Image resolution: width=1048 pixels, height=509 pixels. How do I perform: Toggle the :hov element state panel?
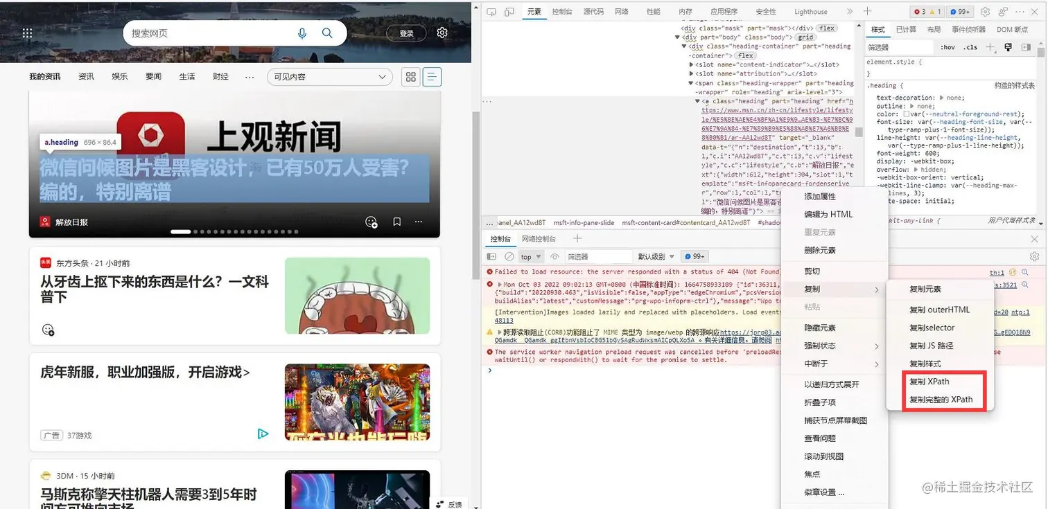point(947,47)
